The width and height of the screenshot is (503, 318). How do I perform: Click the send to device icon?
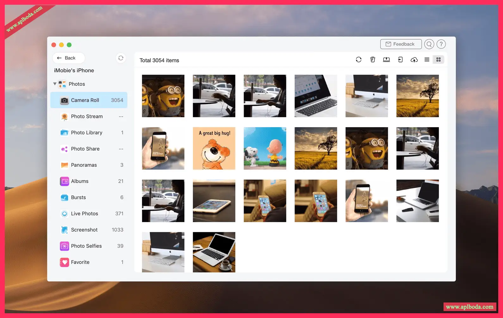pos(400,59)
